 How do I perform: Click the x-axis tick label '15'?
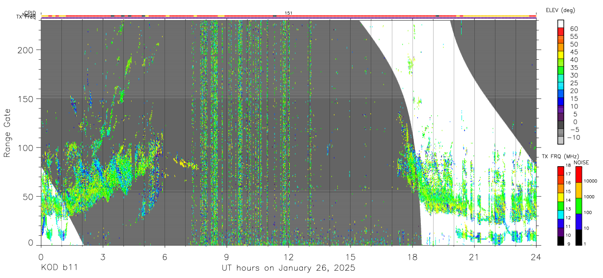point(351,257)
